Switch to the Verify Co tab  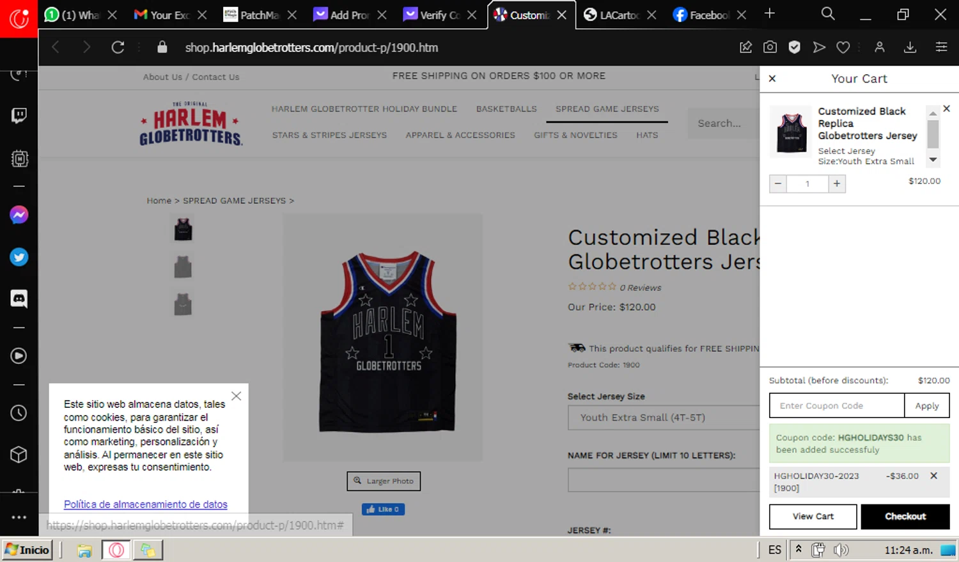[440, 15]
